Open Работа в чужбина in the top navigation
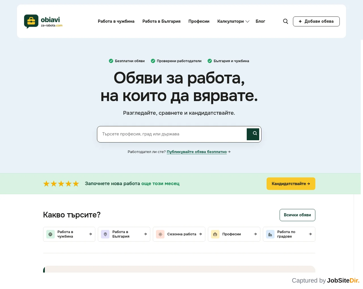 pyautogui.click(x=116, y=21)
